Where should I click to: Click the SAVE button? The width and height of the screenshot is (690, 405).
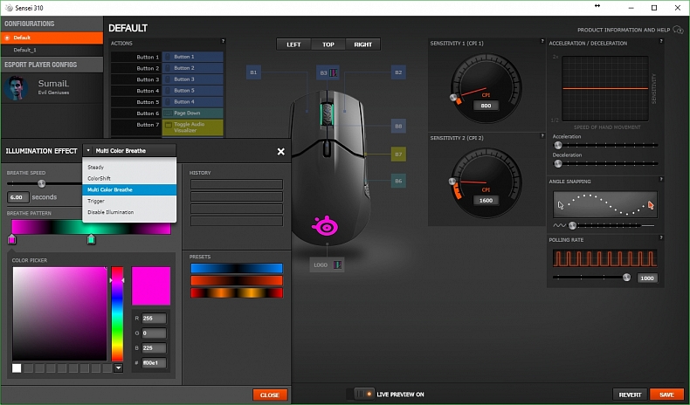pos(666,395)
